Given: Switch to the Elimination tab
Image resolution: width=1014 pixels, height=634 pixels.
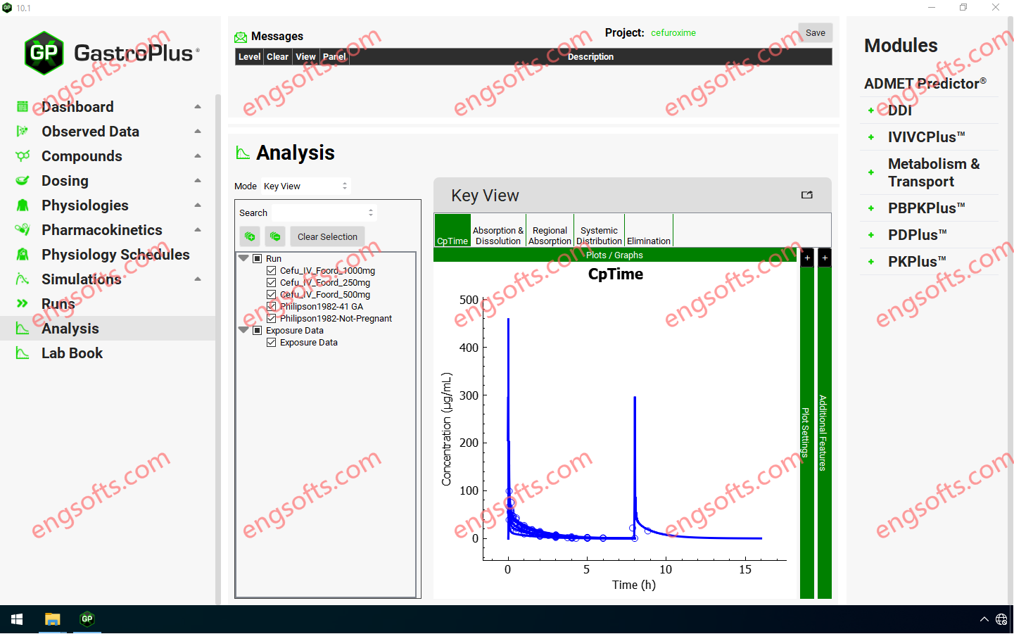Looking at the screenshot, I should point(648,236).
